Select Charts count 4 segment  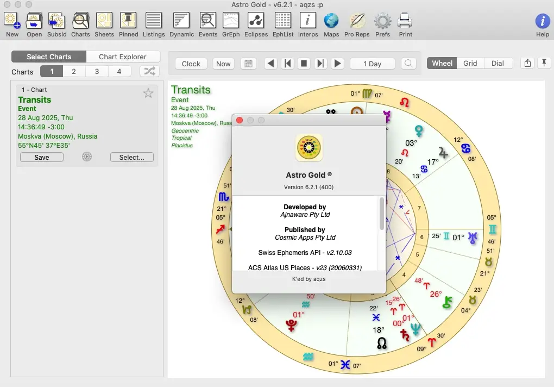tap(119, 71)
